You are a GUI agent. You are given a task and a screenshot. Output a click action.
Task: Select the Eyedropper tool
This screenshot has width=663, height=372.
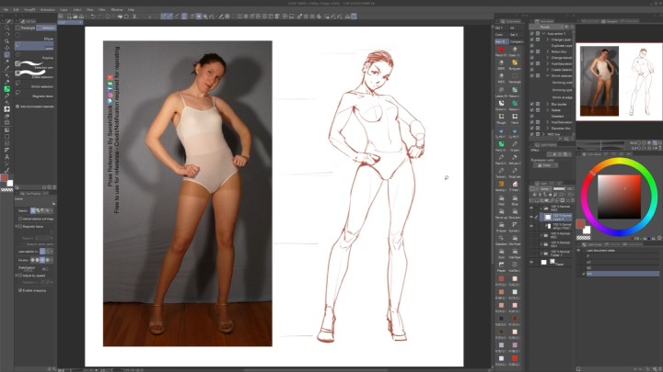(x=6, y=68)
